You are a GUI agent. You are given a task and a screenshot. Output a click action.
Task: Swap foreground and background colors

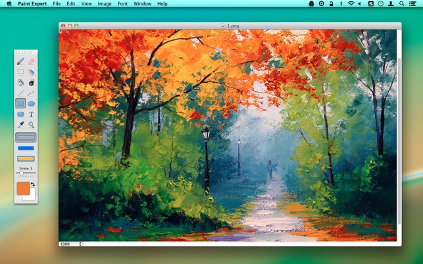point(33,185)
